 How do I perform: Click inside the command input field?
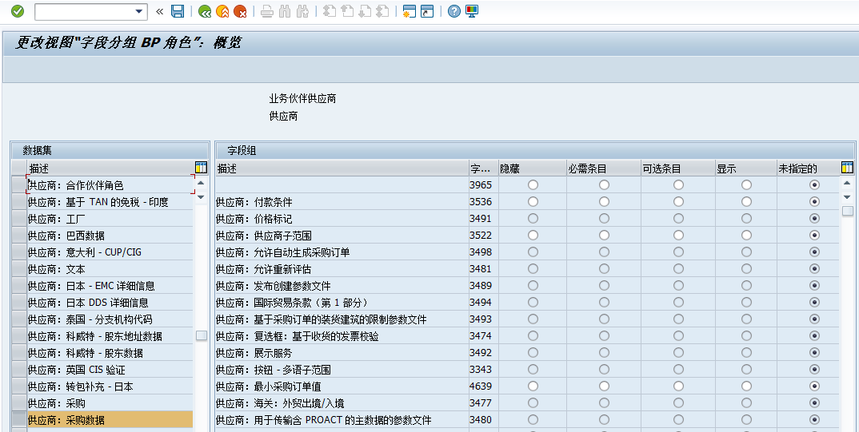point(84,11)
